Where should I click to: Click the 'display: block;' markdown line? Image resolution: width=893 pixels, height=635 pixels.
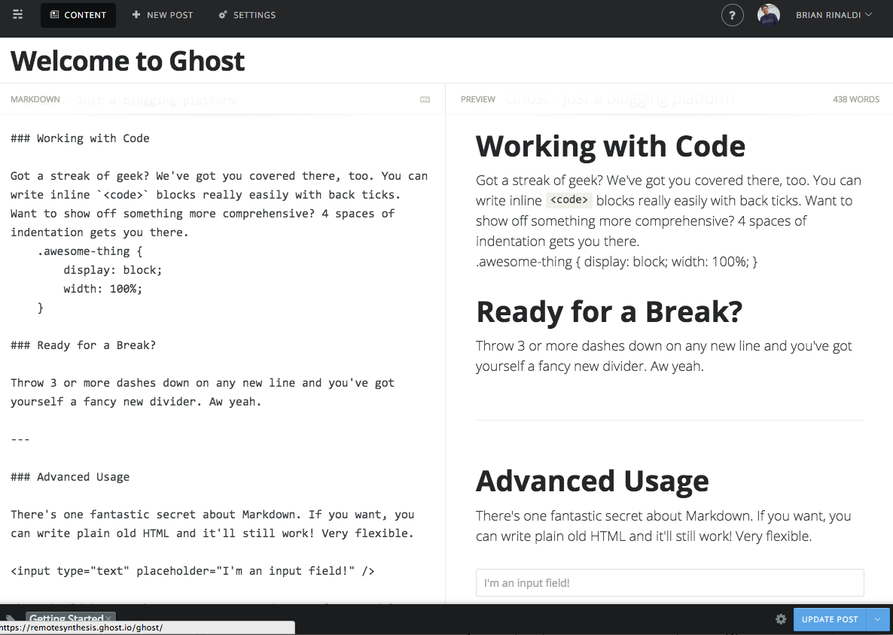coord(113,269)
